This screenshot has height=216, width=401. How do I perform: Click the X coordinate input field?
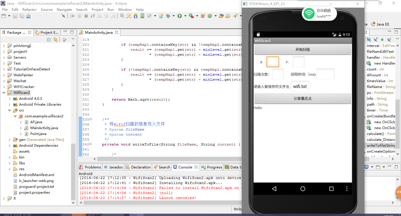(273, 62)
